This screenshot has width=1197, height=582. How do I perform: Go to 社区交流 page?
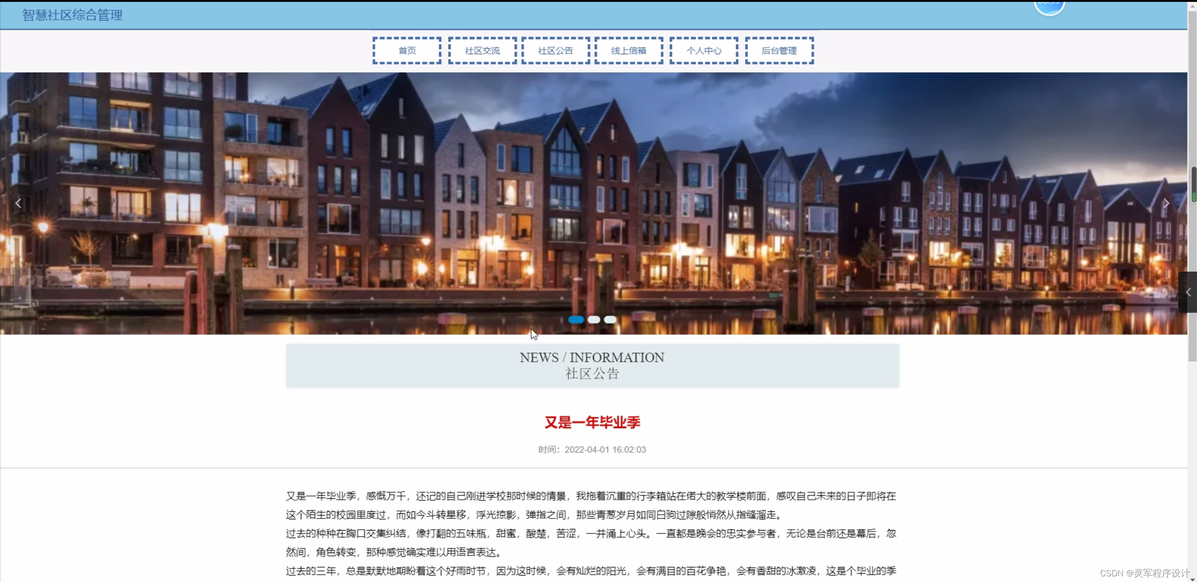pos(482,50)
